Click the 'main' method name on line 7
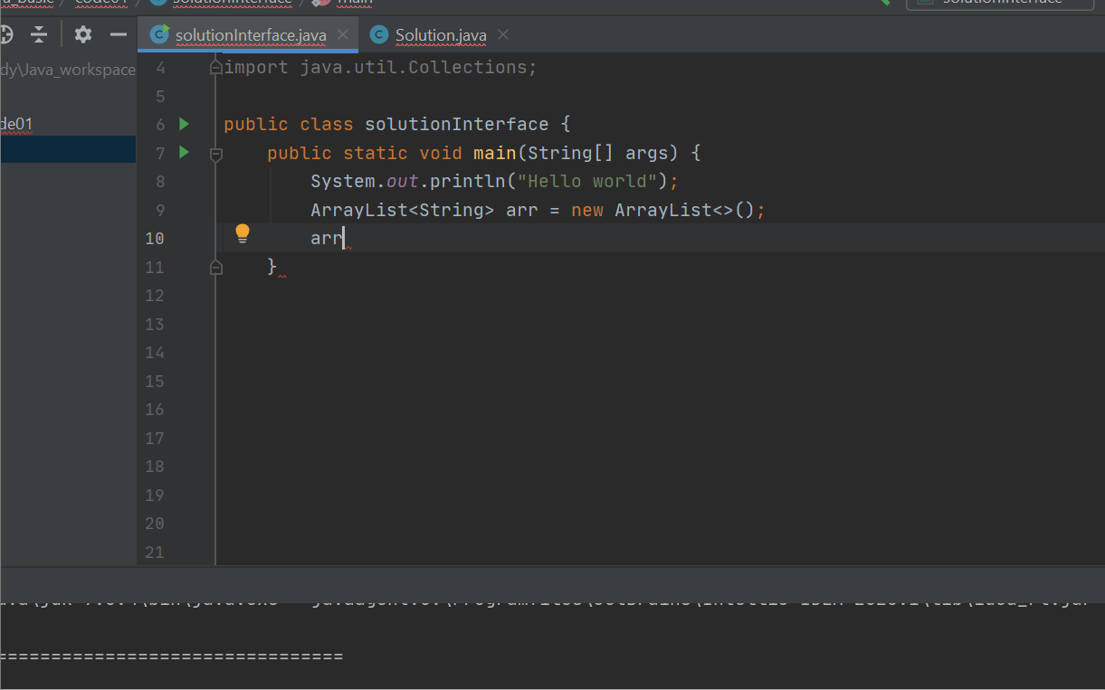The height and width of the screenshot is (690, 1105). tap(494, 153)
